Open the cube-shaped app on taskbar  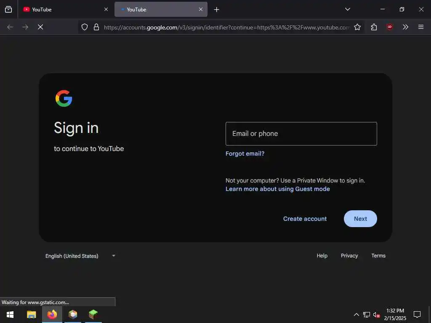click(73, 315)
